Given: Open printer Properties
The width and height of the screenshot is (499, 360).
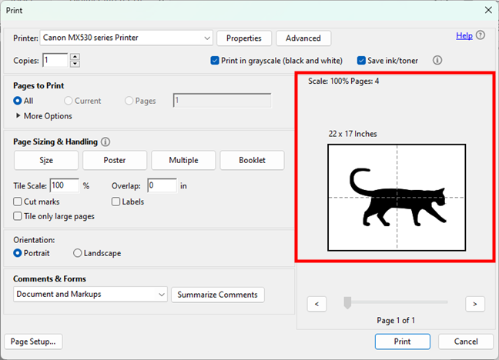Looking at the screenshot, I should [x=244, y=38].
